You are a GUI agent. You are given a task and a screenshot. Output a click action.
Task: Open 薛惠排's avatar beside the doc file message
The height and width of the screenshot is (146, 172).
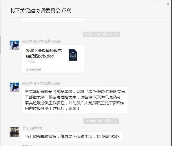click(14, 45)
